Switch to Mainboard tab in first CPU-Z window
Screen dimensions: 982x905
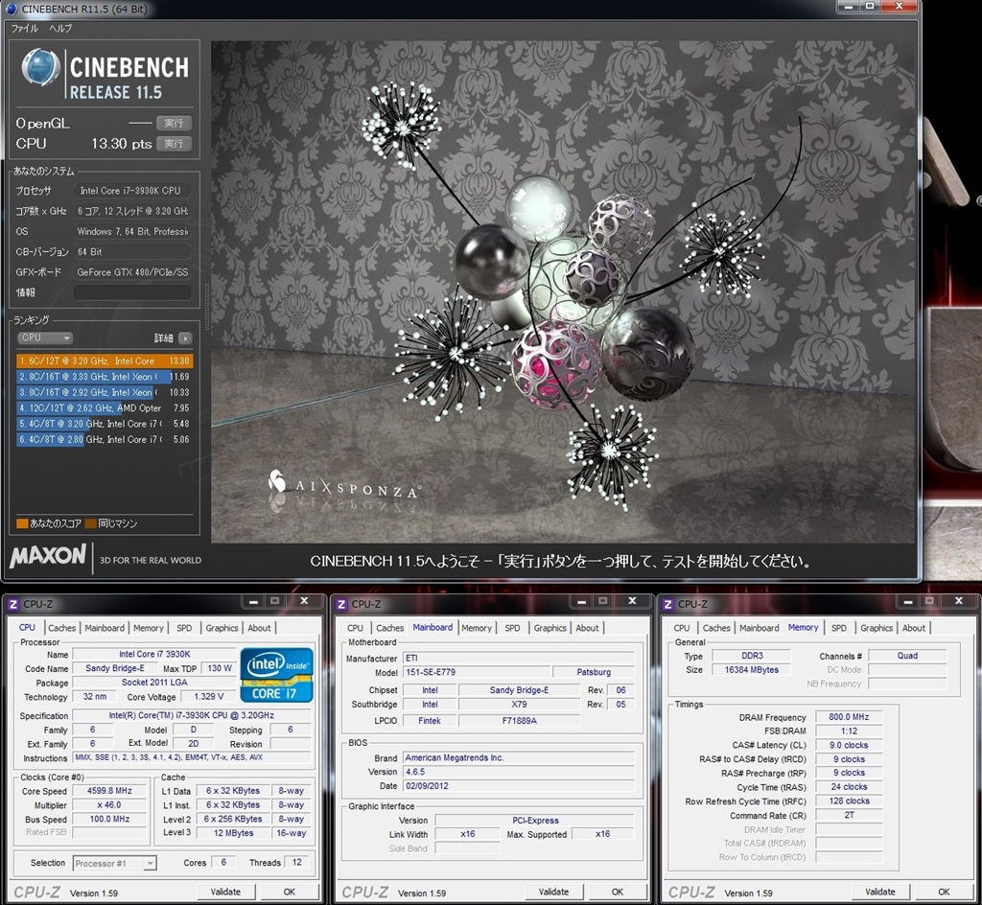click(x=105, y=628)
